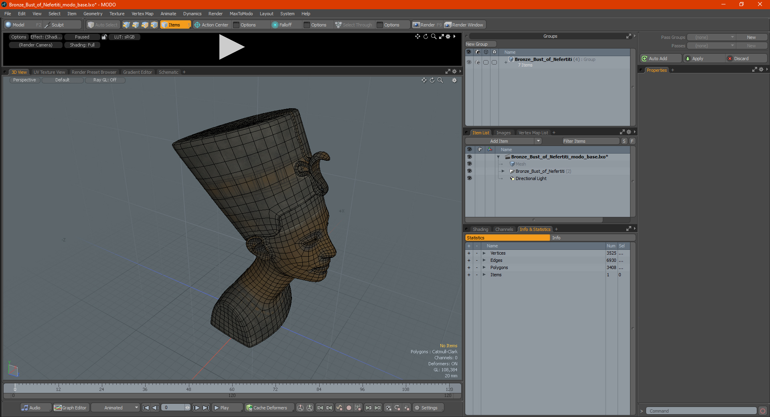Toggle visibility of Bronze_Bust_of_Nefertiti group
The image size is (770, 417).
click(469, 62)
